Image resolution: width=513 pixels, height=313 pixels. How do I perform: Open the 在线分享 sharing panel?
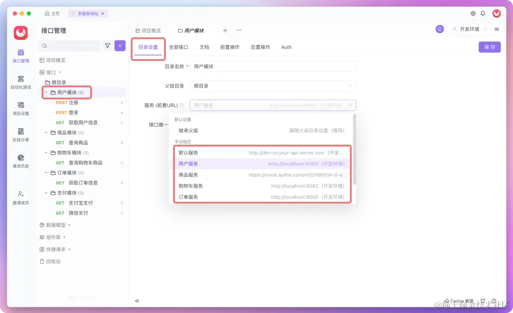(20, 136)
